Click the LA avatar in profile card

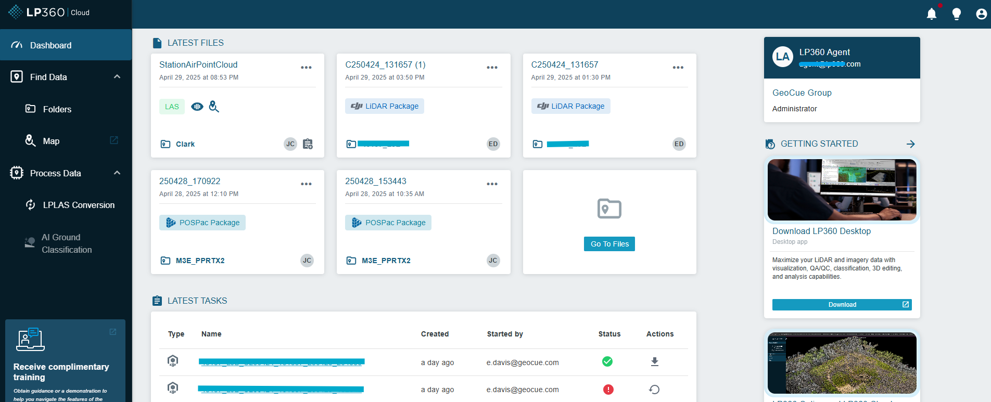[x=783, y=57]
